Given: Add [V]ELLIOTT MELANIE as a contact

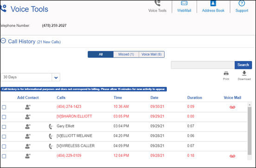Looking at the screenshot, I should tap(28, 137).
